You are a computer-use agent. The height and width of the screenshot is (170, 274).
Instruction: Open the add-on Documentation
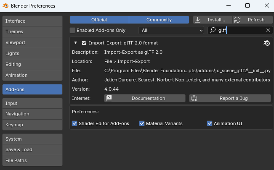click(x=145, y=98)
